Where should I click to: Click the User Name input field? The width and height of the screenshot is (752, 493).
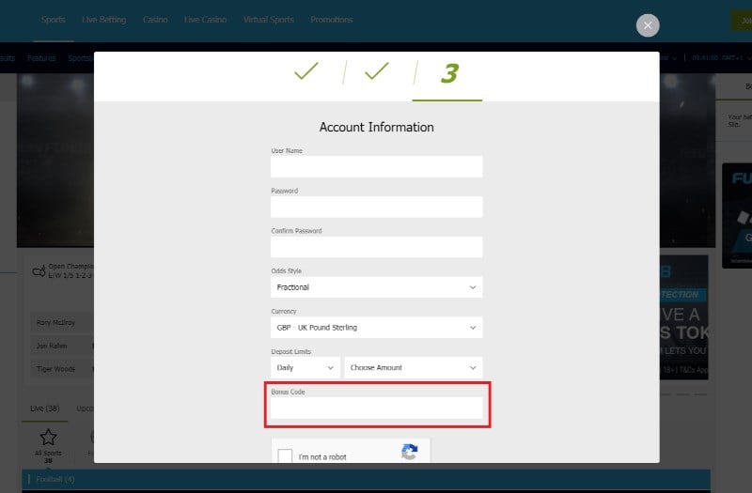[377, 166]
